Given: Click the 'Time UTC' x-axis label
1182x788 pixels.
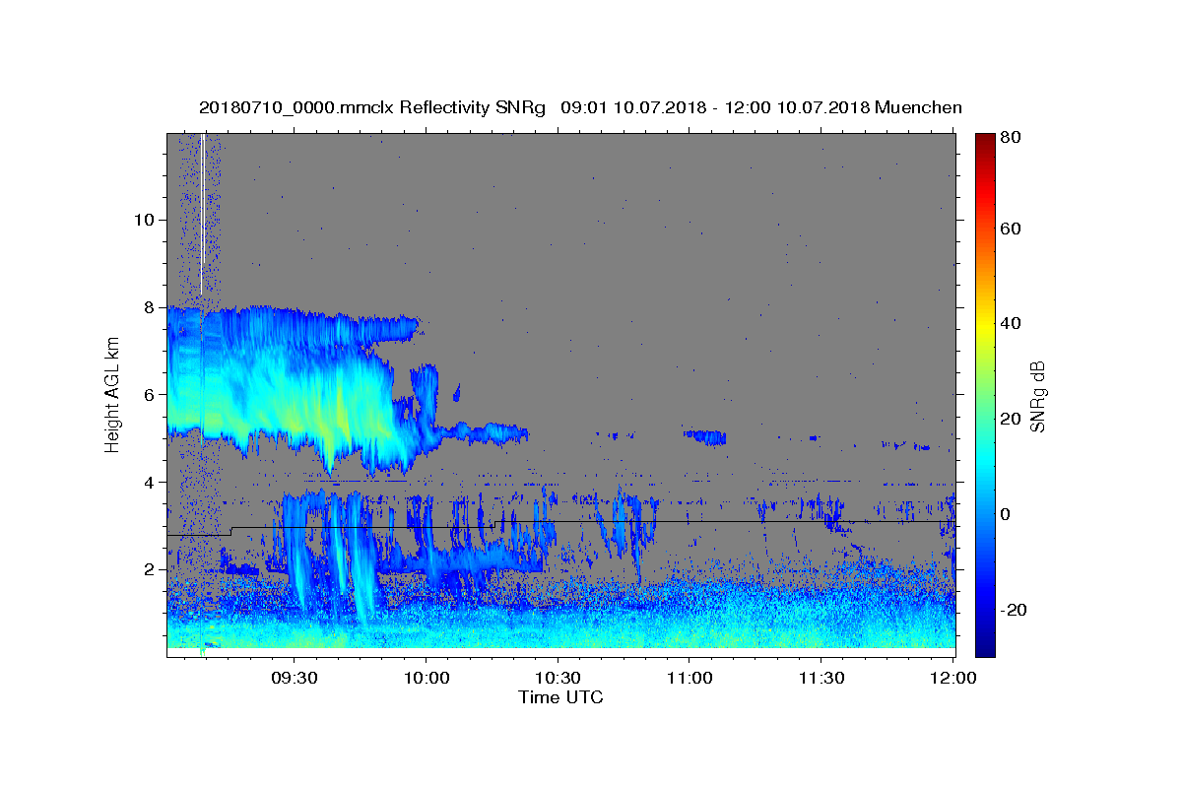Looking at the screenshot, I should [x=560, y=698].
